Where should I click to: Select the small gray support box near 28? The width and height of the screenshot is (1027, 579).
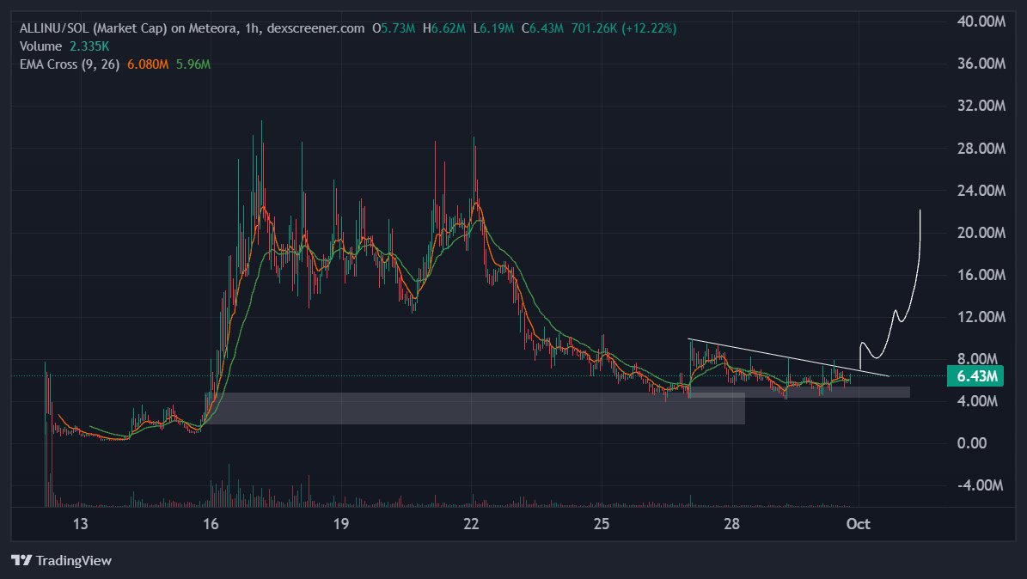point(800,392)
